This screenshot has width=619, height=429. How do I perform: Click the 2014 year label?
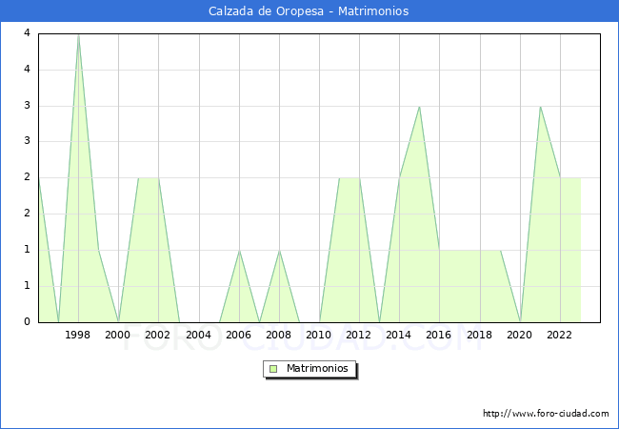pyautogui.click(x=399, y=335)
